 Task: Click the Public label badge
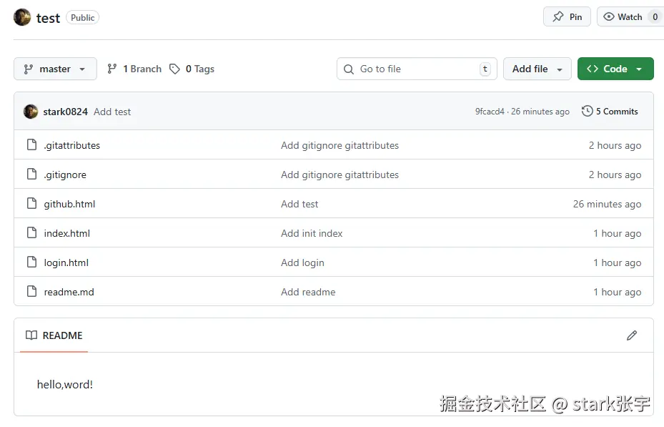(x=82, y=17)
